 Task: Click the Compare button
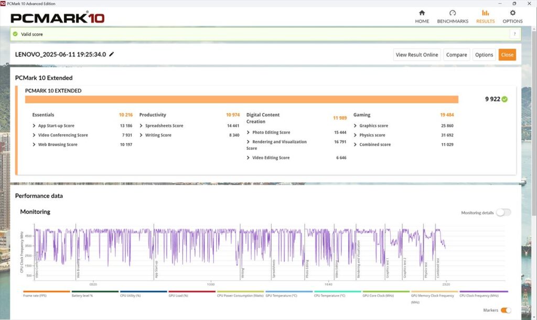[456, 54]
